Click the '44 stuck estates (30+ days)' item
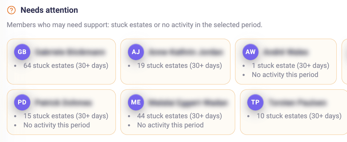Viewport: 347px width, 142px height. point(179,116)
